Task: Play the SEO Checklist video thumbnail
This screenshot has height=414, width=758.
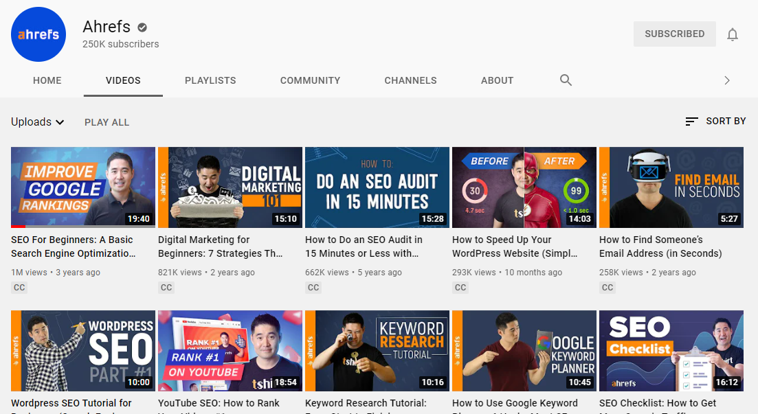Action: click(x=671, y=350)
